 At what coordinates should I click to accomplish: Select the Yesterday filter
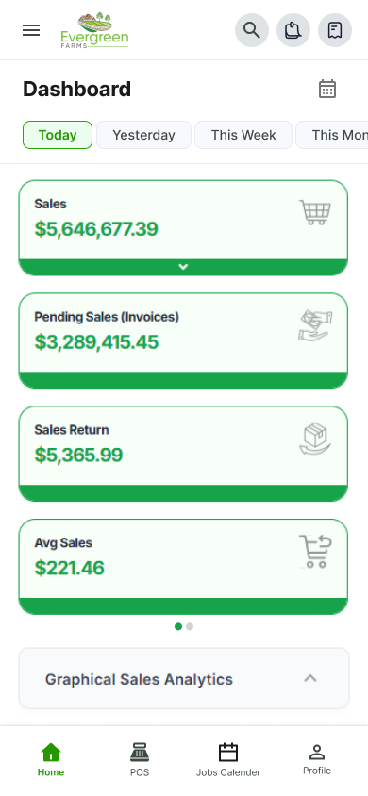click(x=143, y=135)
